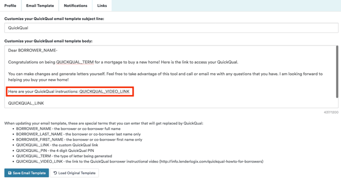341x184 pixels.
Task: Click the BORROWER_FIRST_NAME list entry
Action: 79,139
